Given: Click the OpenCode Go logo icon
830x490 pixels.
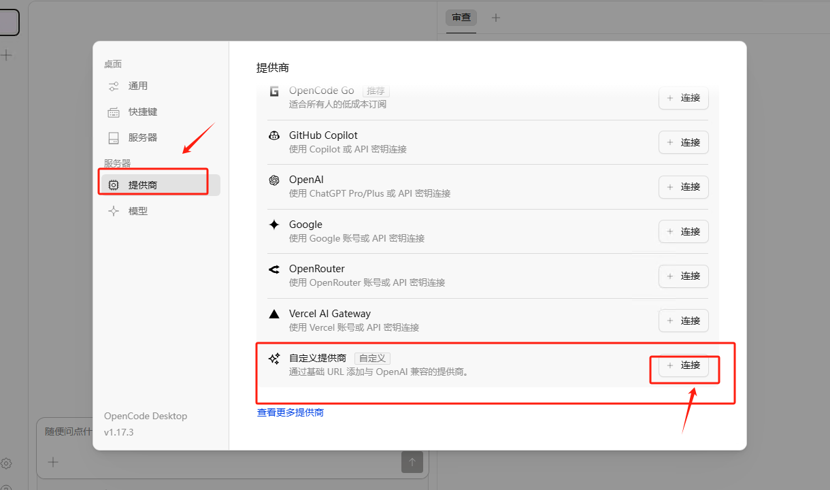Looking at the screenshot, I should 274,91.
